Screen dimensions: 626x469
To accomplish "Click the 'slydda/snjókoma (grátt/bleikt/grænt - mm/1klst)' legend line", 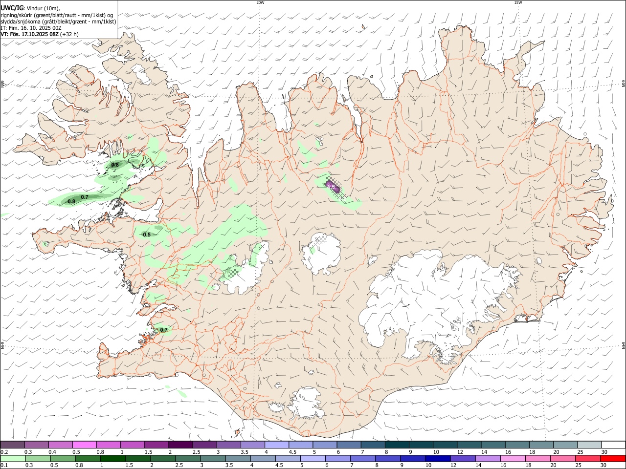I will pyautogui.click(x=58, y=21).
